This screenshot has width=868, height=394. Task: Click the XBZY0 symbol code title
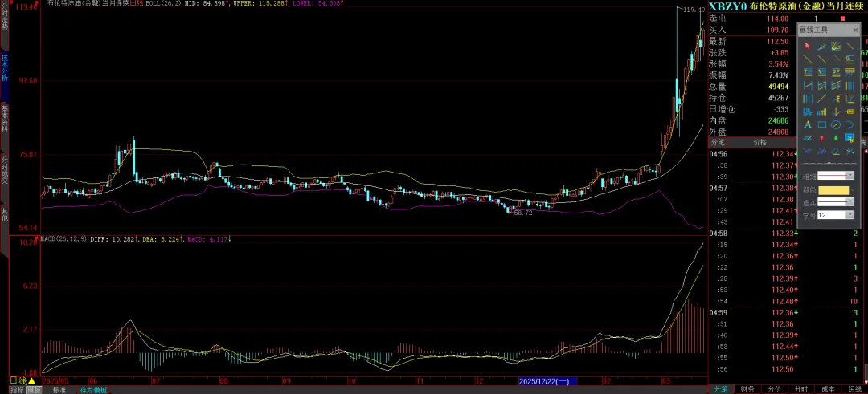[727, 6]
